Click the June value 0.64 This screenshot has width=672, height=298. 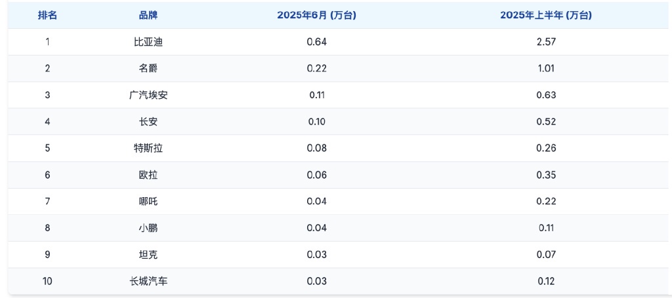point(316,42)
